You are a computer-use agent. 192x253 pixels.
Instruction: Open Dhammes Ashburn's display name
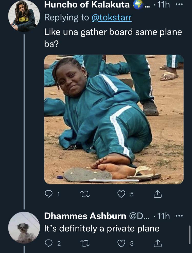coord(85,216)
